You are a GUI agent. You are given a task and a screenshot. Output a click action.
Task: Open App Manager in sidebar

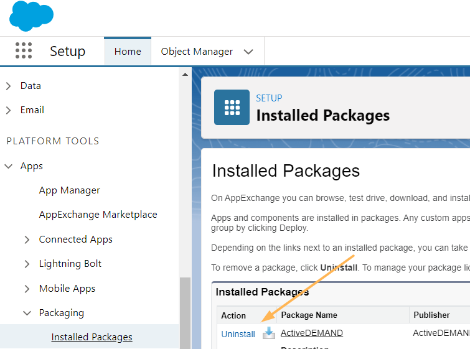click(69, 190)
